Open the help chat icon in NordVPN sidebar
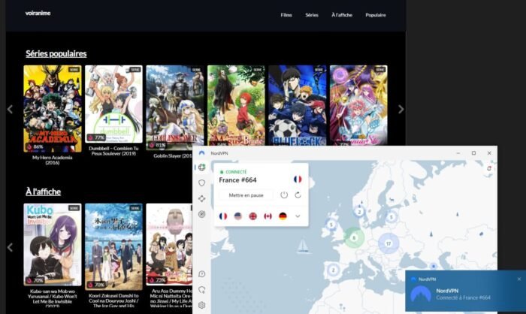 pos(201,274)
